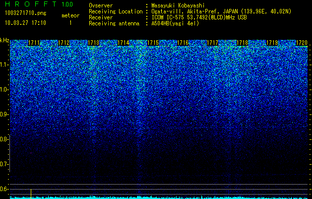The width and height of the screenshot is (312, 199).
Task: Click the 1717 time marker label
Action: pyautogui.click(x=212, y=43)
